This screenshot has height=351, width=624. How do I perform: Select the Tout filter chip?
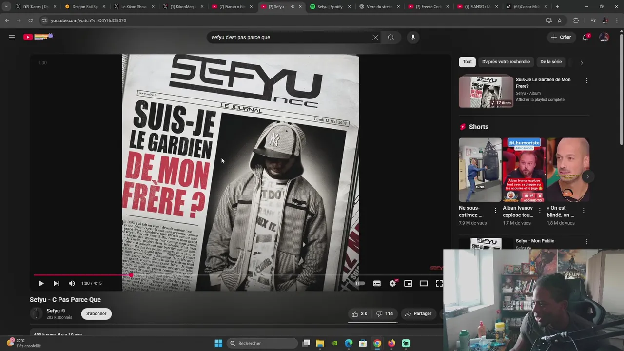(x=467, y=62)
